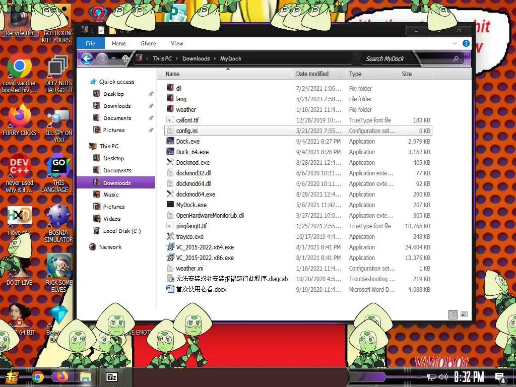The image size is (516, 387).
Task: Click the Search MyDock input field
Action: 407,59
